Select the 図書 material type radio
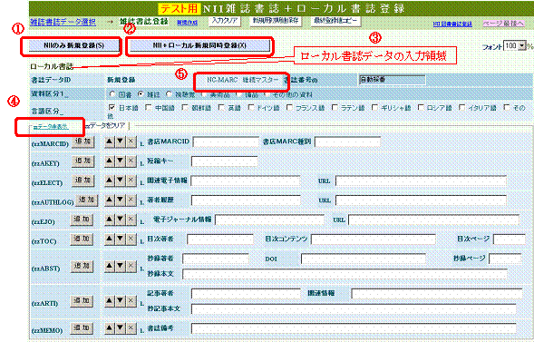This screenshot has height=342, width=534. [112, 93]
